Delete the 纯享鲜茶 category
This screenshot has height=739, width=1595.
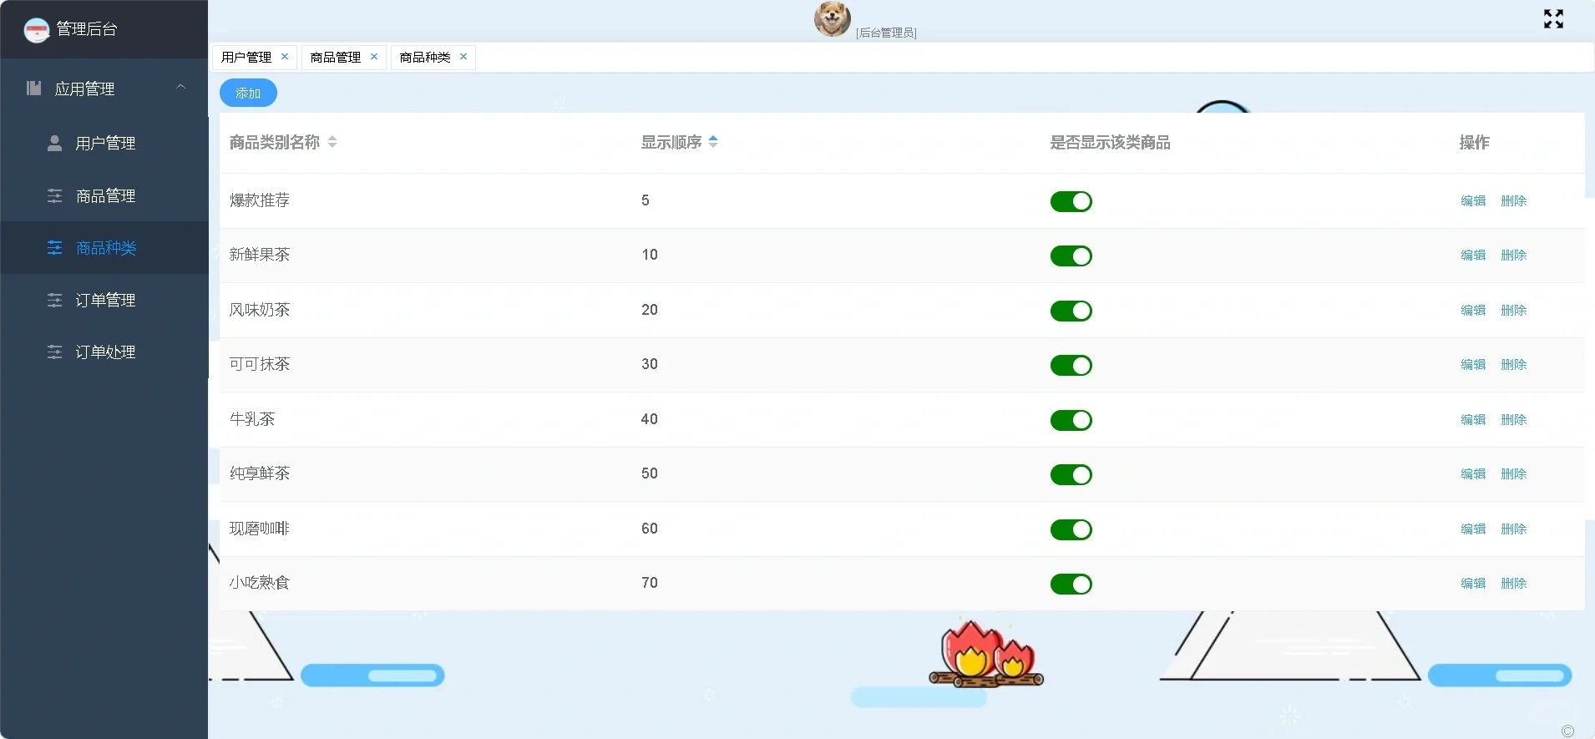(1513, 473)
